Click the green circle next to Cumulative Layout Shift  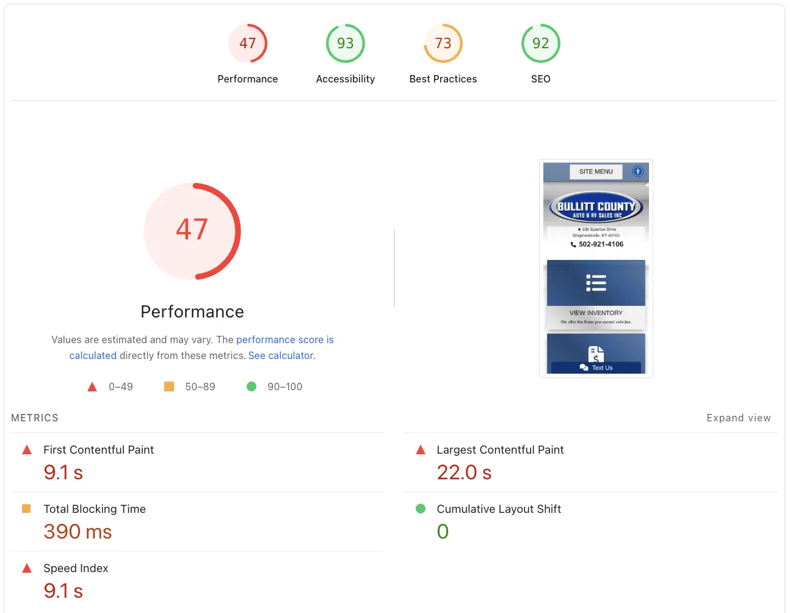point(421,509)
